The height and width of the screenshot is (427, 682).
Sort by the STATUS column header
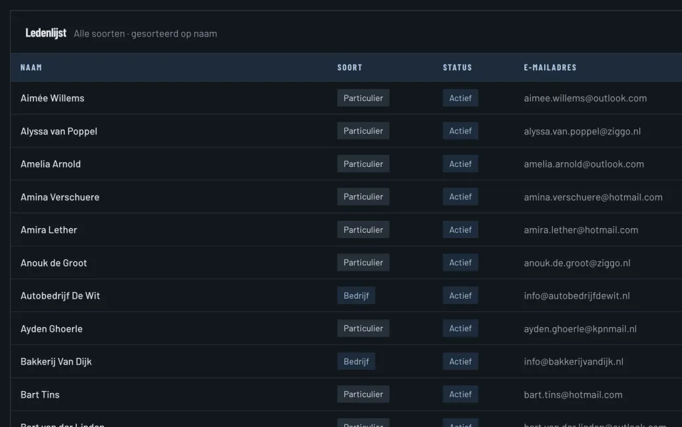457,67
